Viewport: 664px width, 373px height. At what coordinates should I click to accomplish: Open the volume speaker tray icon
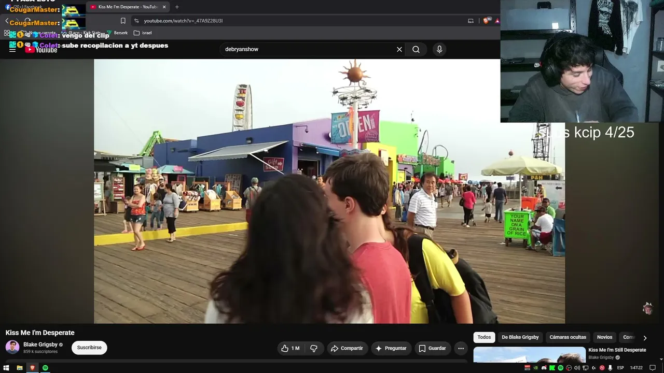click(577, 368)
